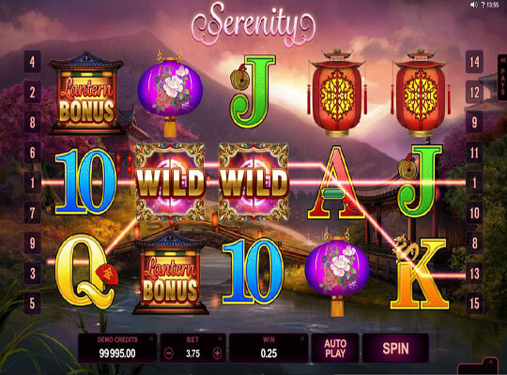The width and height of the screenshot is (507, 375).
Task: Open the AUTO PLAY options
Action: [x=335, y=348]
